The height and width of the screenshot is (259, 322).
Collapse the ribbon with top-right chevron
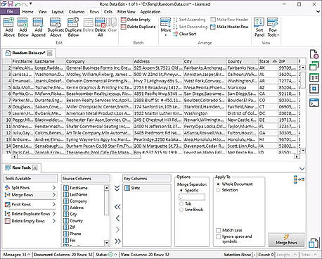(318, 11)
